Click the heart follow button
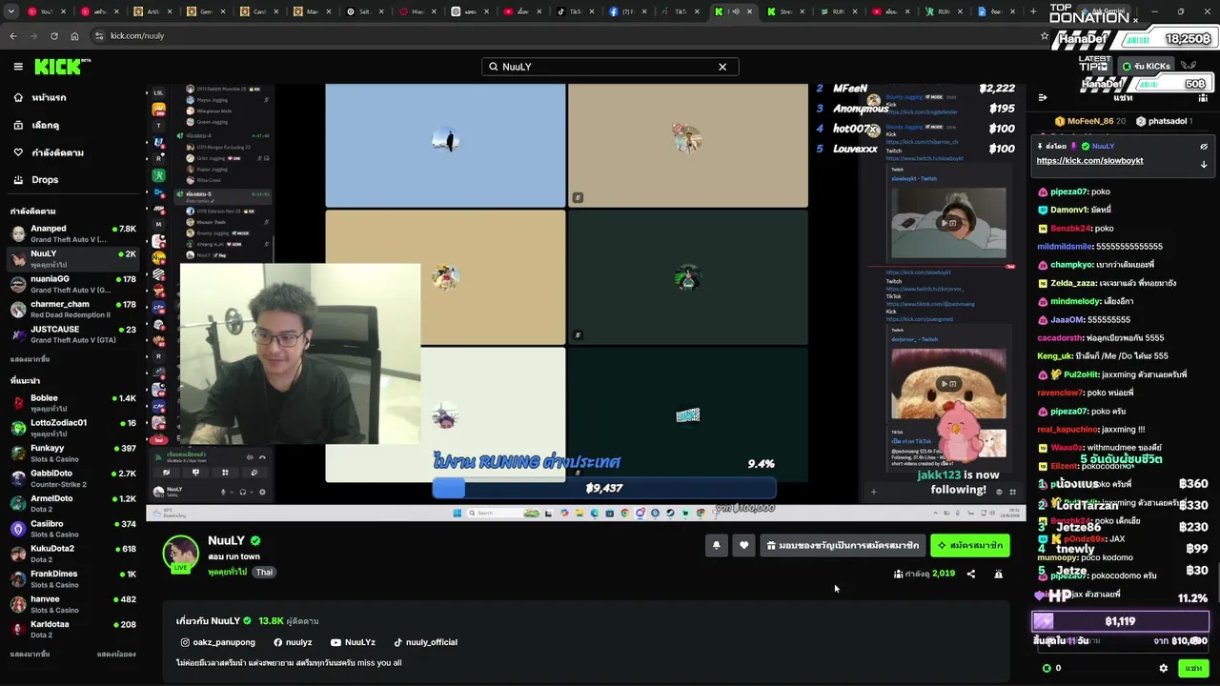Screen dimensions: 1220x686 (744, 545)
